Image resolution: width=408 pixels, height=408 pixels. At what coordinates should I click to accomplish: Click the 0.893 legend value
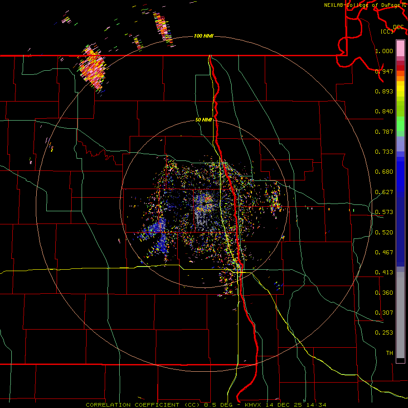384,91
